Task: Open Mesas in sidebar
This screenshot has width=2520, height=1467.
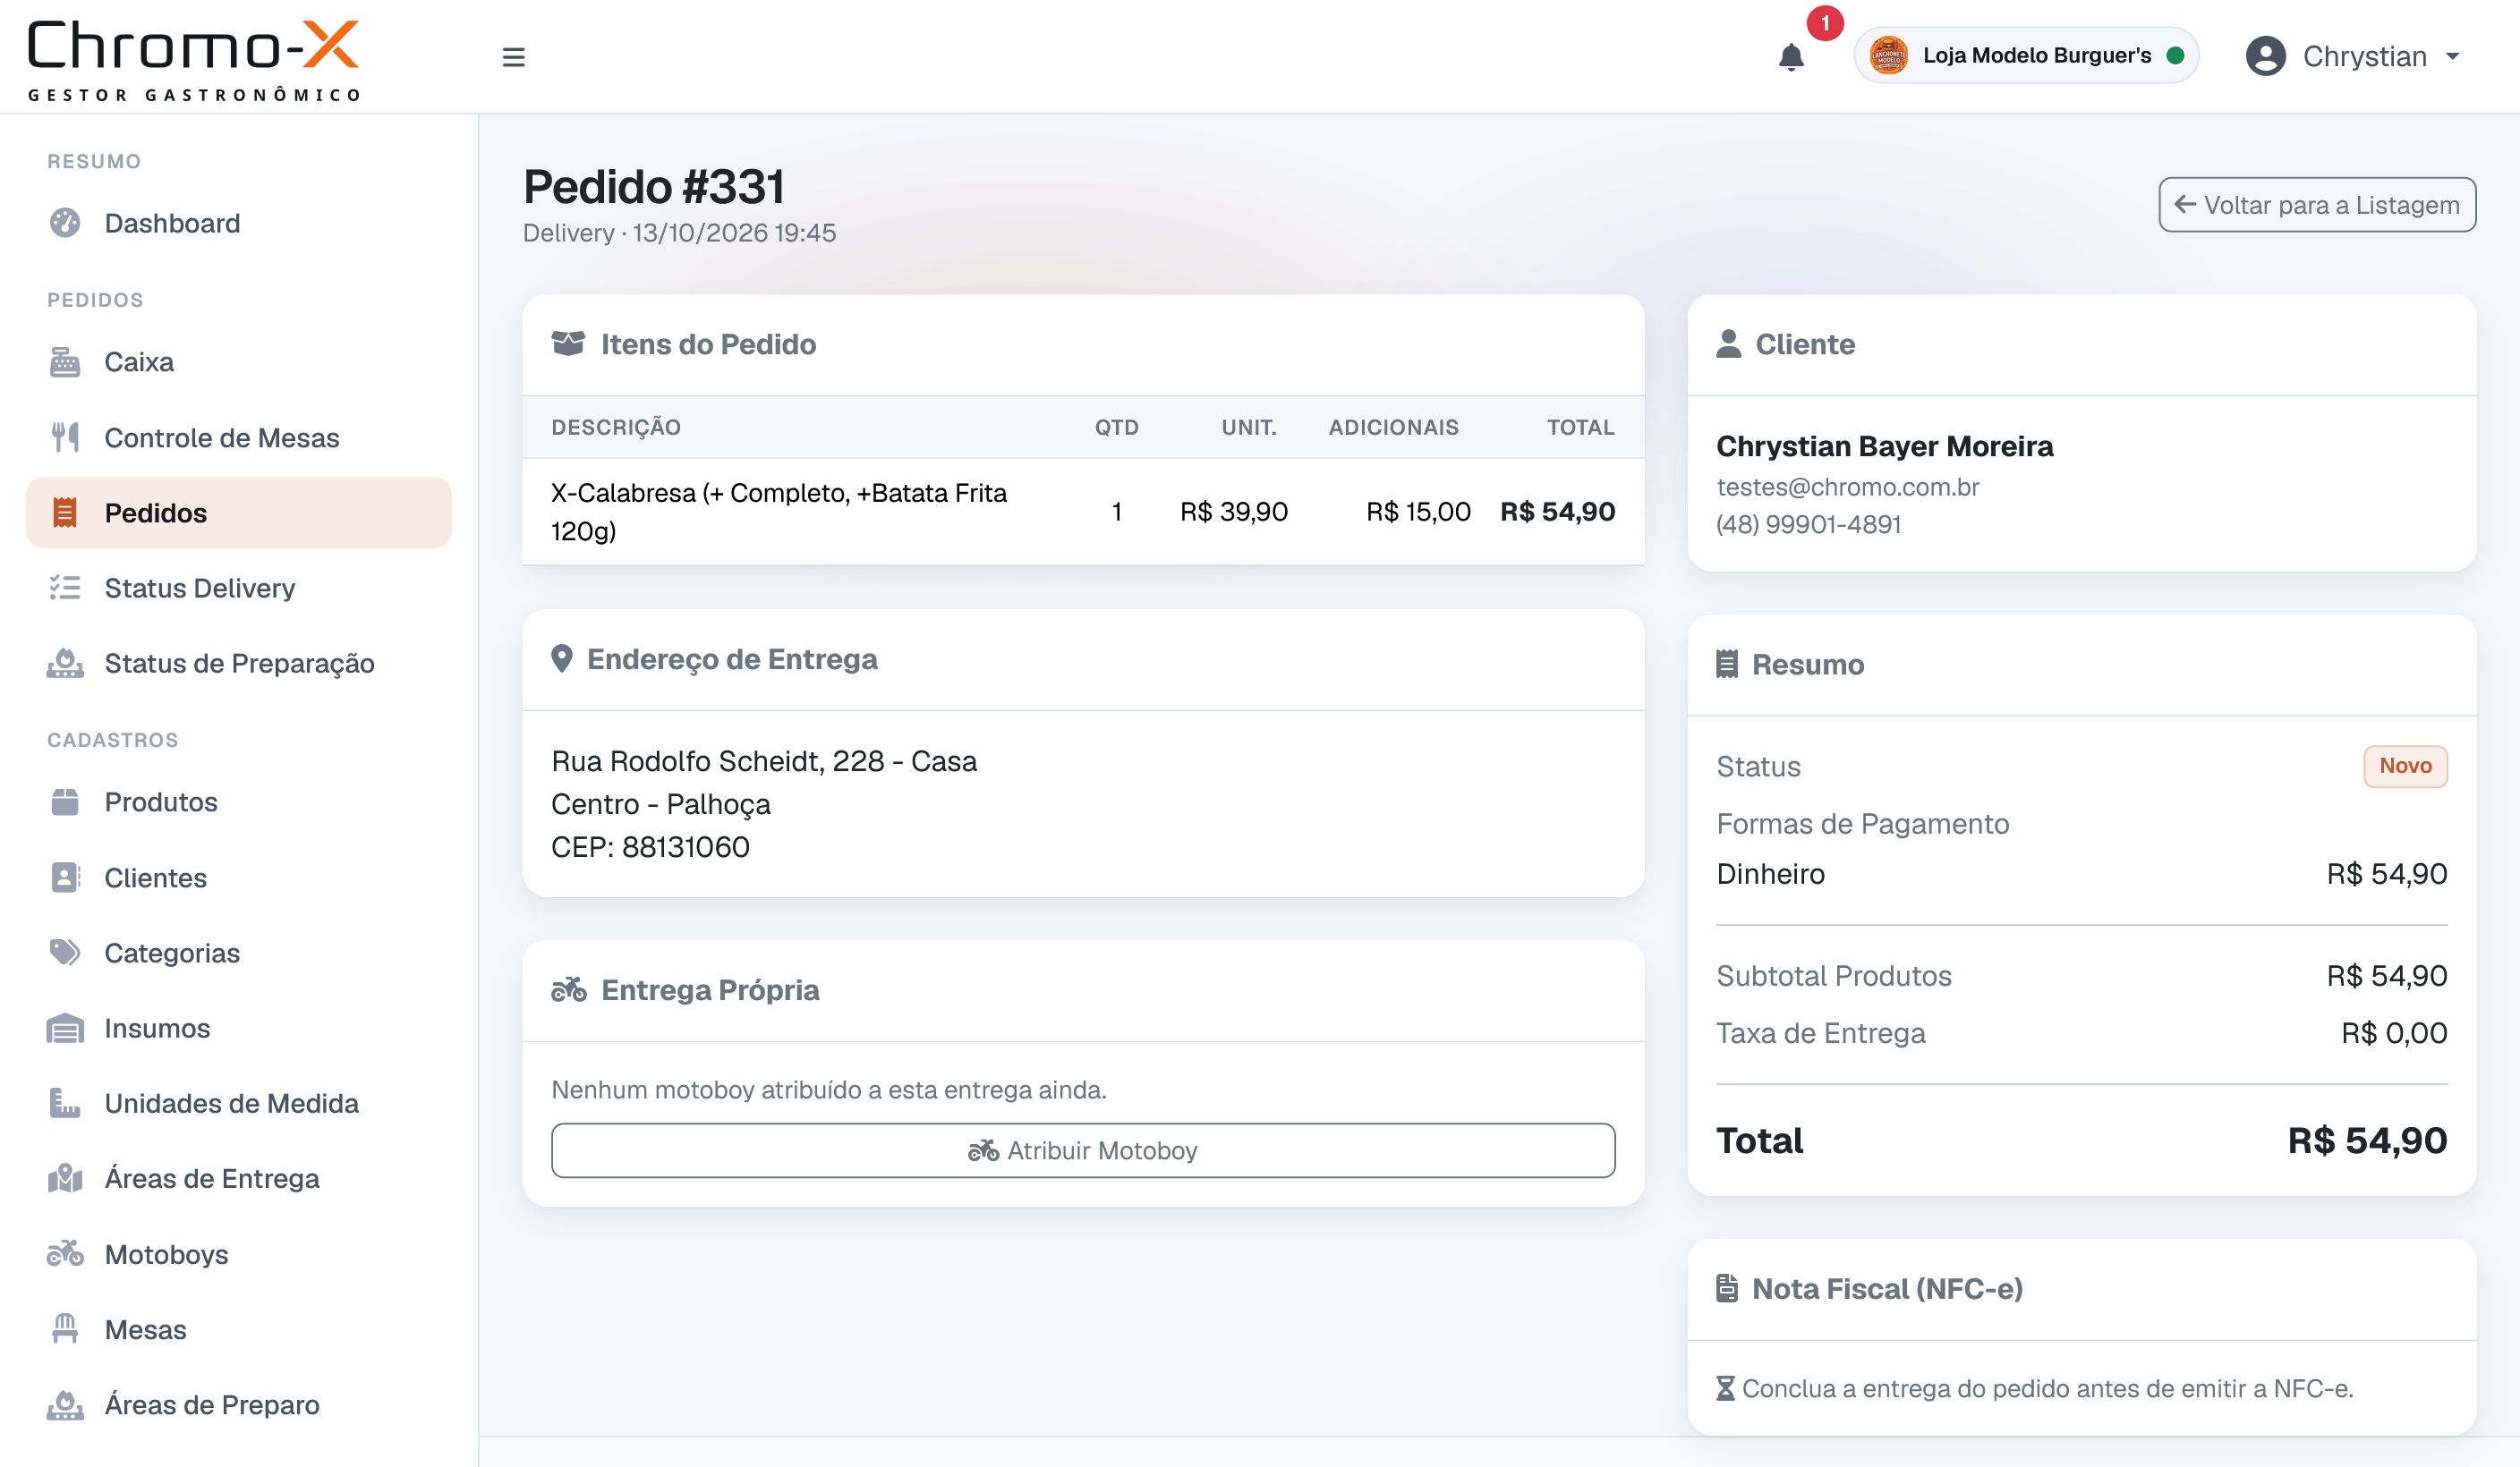Action: (x=238, y=1329)
